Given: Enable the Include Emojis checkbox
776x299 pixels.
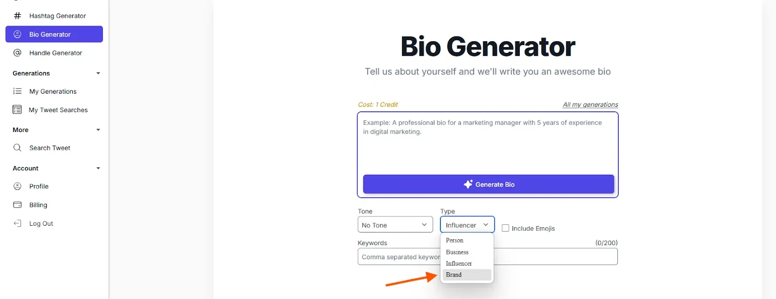Looking at the screenshot, I should tap(505, 228).
